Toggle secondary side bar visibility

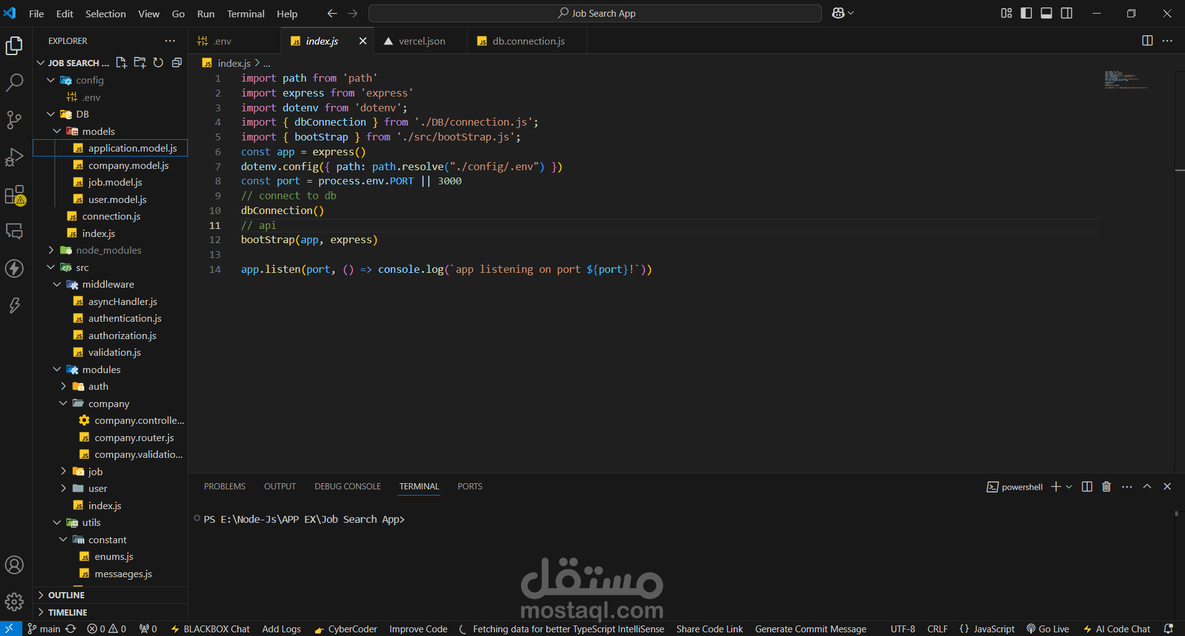pyautogui.click(x=1067, y=13)
